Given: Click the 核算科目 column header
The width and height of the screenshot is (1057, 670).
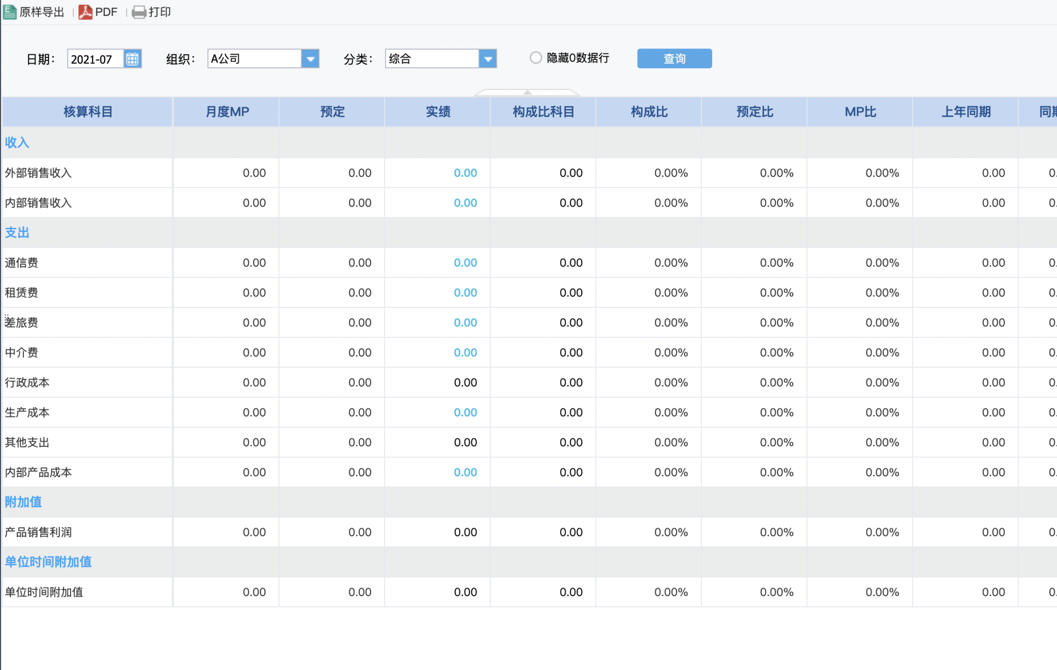Looking at the screenshot, I should tap(88, 112).
